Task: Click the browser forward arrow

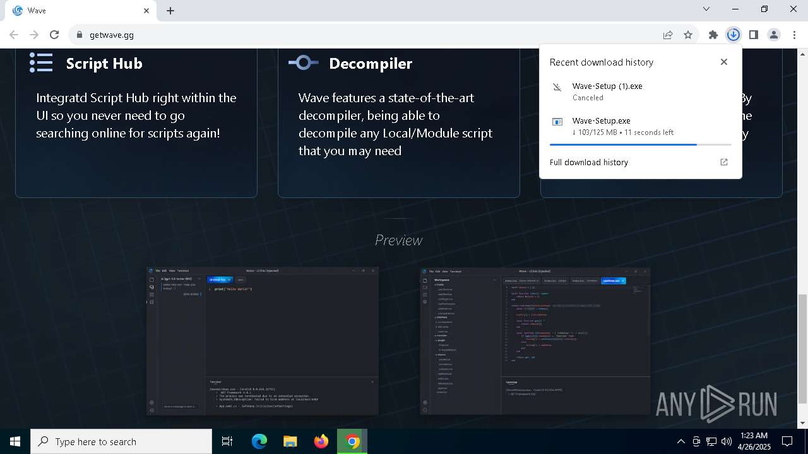Action: 34,35
